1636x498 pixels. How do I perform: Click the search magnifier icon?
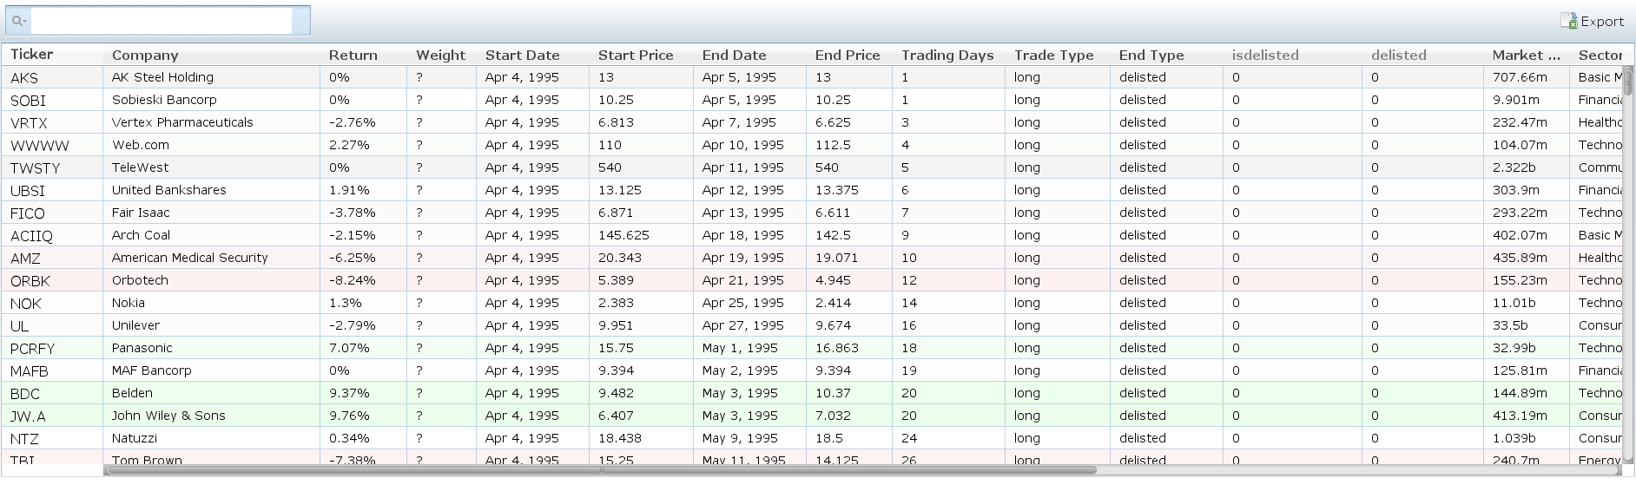coord(18,21)
